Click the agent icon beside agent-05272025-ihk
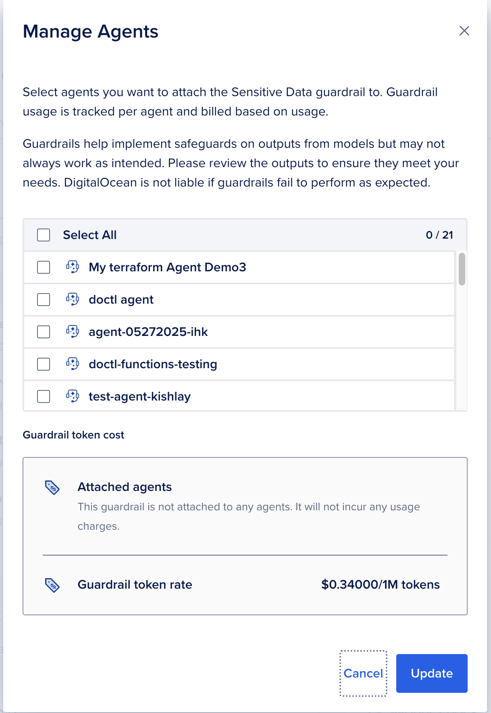Screen dimensions: 491x713 click(73, 331)
